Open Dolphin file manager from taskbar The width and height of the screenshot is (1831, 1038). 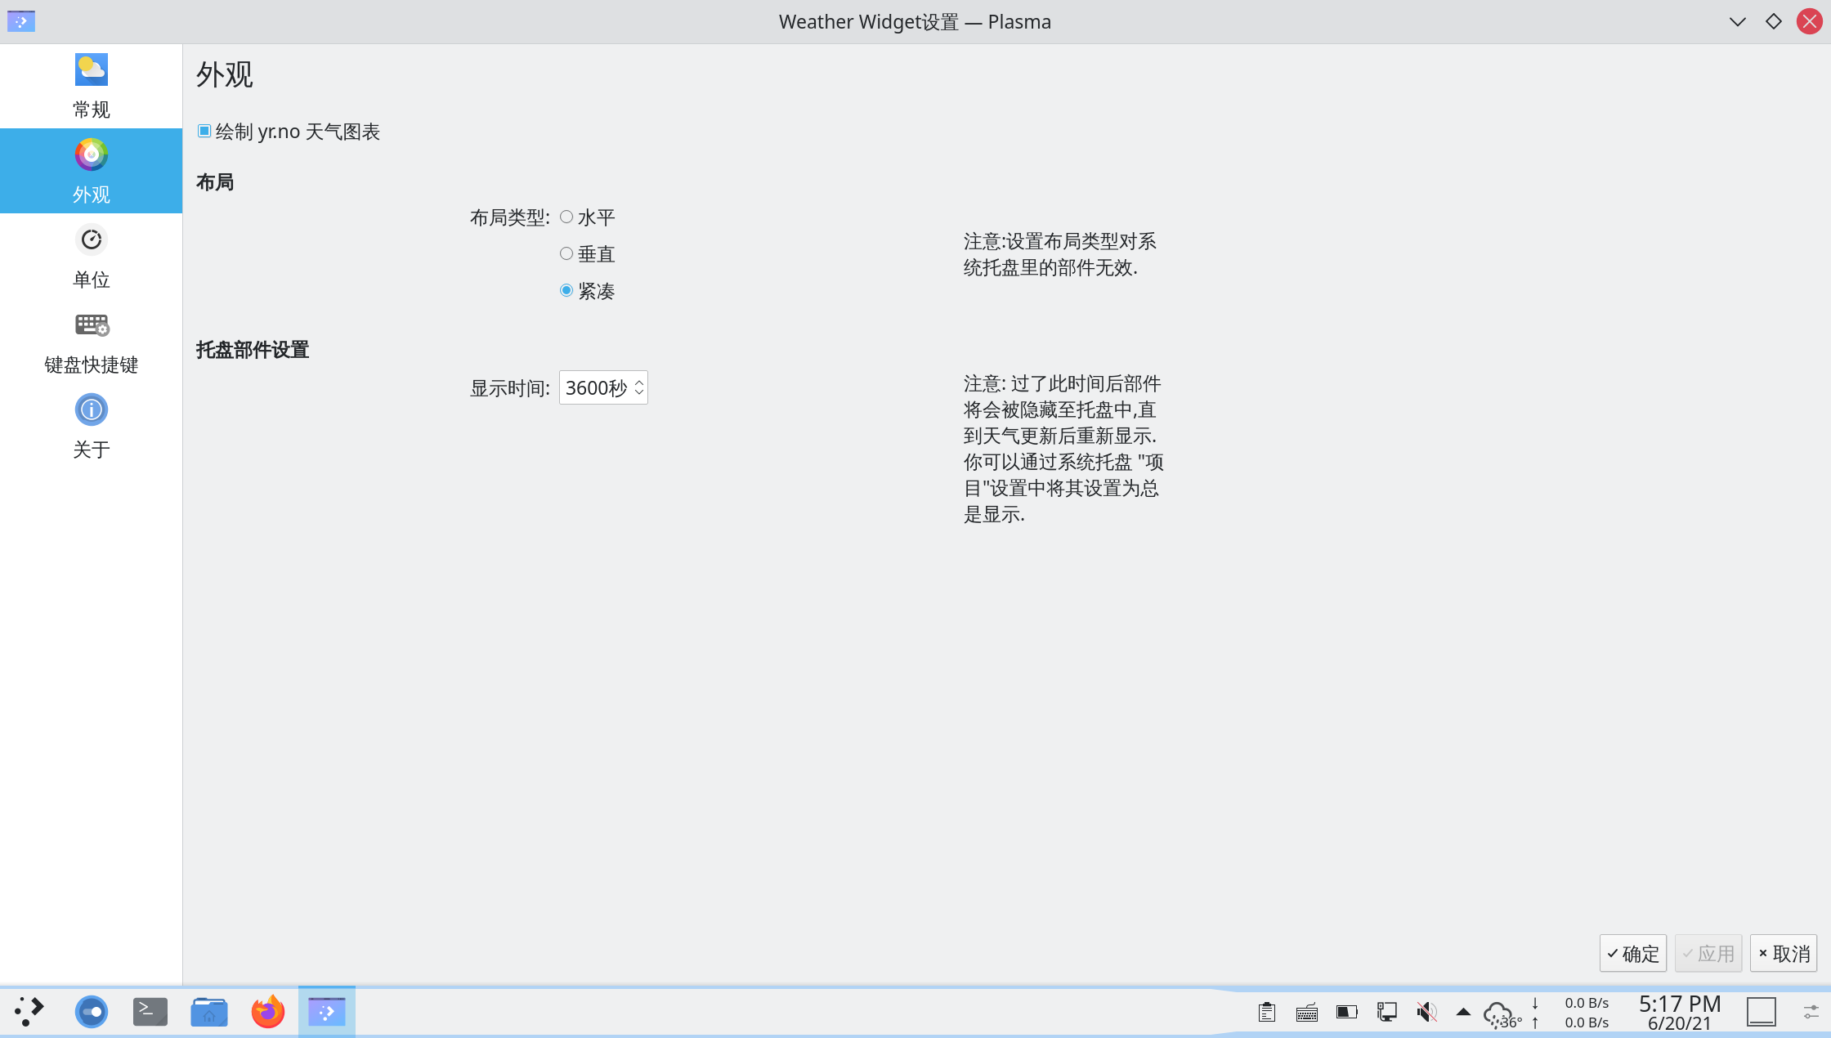208,1011
